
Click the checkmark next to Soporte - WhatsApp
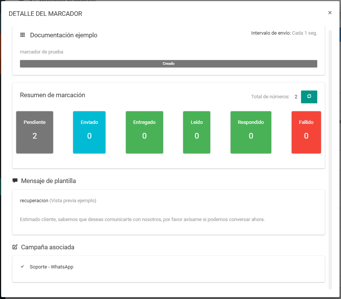point(23,267)
